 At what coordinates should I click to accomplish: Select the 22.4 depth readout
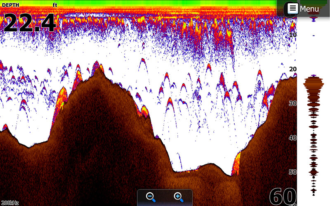click(x=30, y=23)
